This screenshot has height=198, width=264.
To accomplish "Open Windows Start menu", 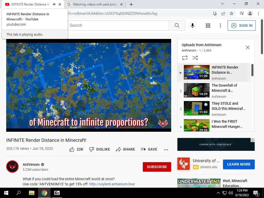I will pyautogui.click(x=6, y=193).
